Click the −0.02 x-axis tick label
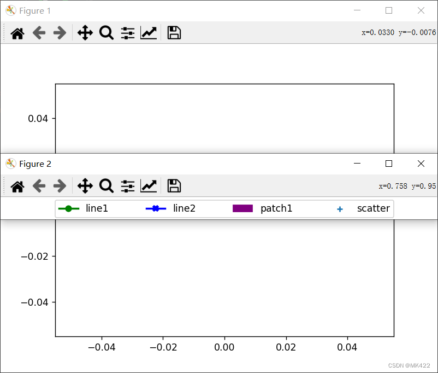Image resolution: width=438 pixels, height=373 pixels. coord(163,347)
